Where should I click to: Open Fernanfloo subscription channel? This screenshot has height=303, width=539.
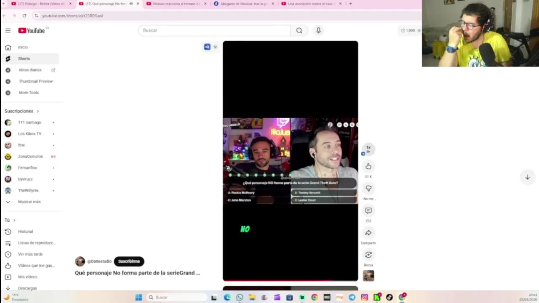pos(29,168)
